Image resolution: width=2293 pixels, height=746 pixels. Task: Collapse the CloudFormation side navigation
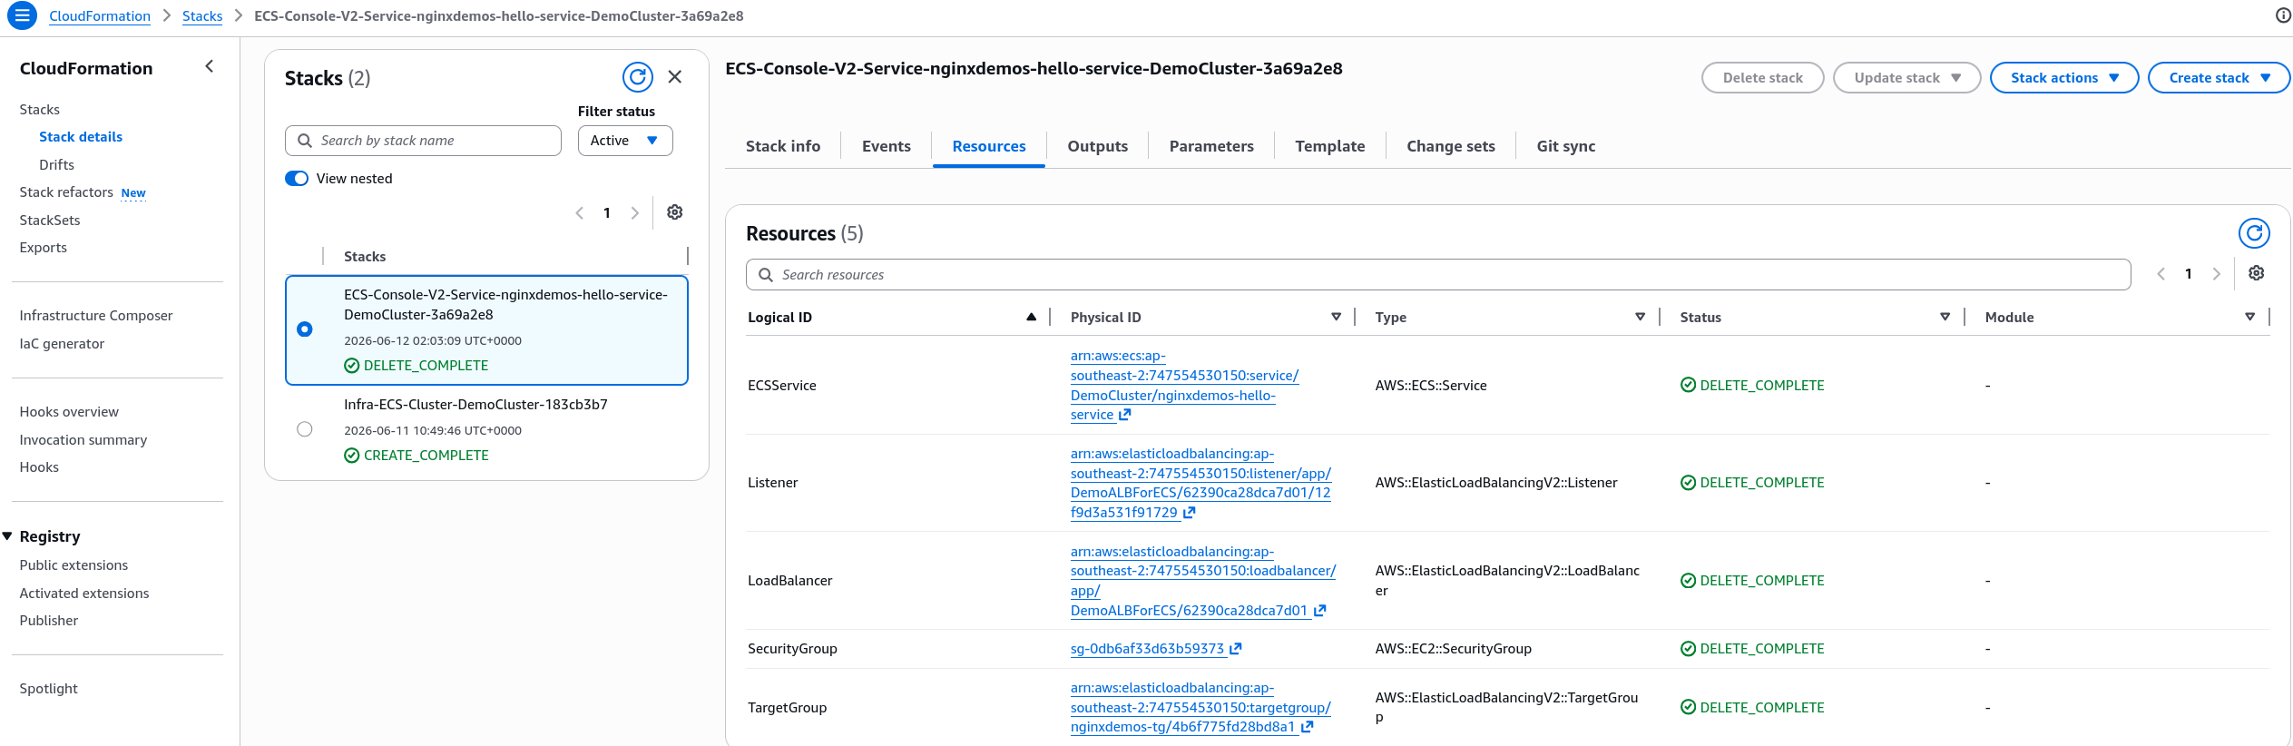210,66
